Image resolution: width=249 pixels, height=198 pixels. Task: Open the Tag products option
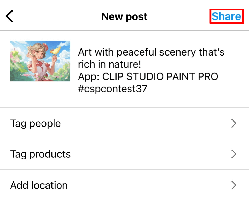(40, 154)
